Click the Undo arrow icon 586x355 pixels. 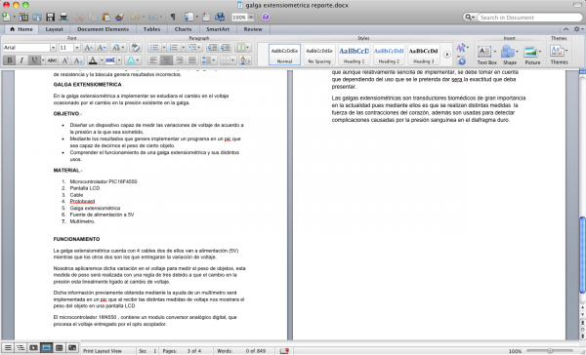[136, 17]
